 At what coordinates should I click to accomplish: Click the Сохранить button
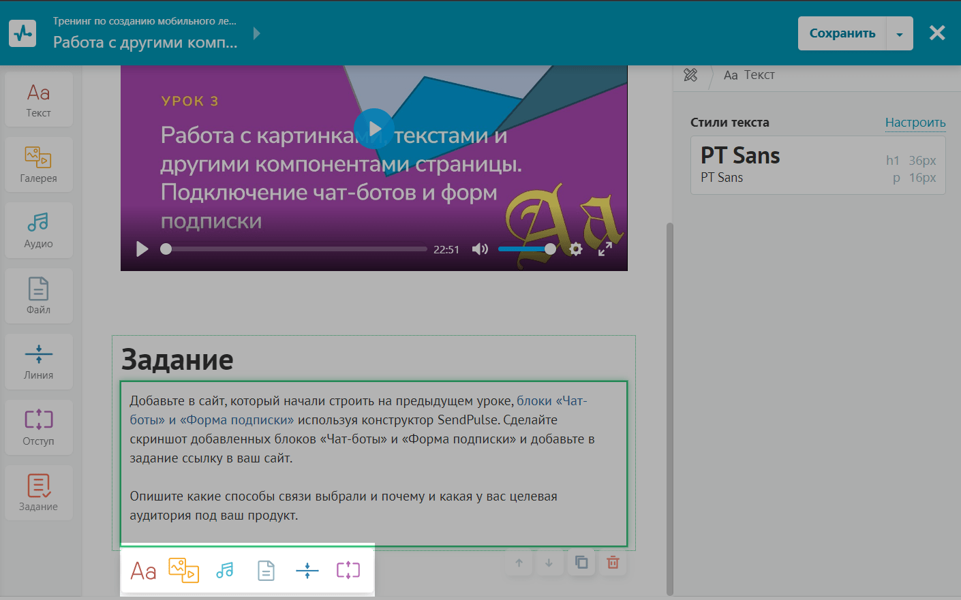pos(842,33)
